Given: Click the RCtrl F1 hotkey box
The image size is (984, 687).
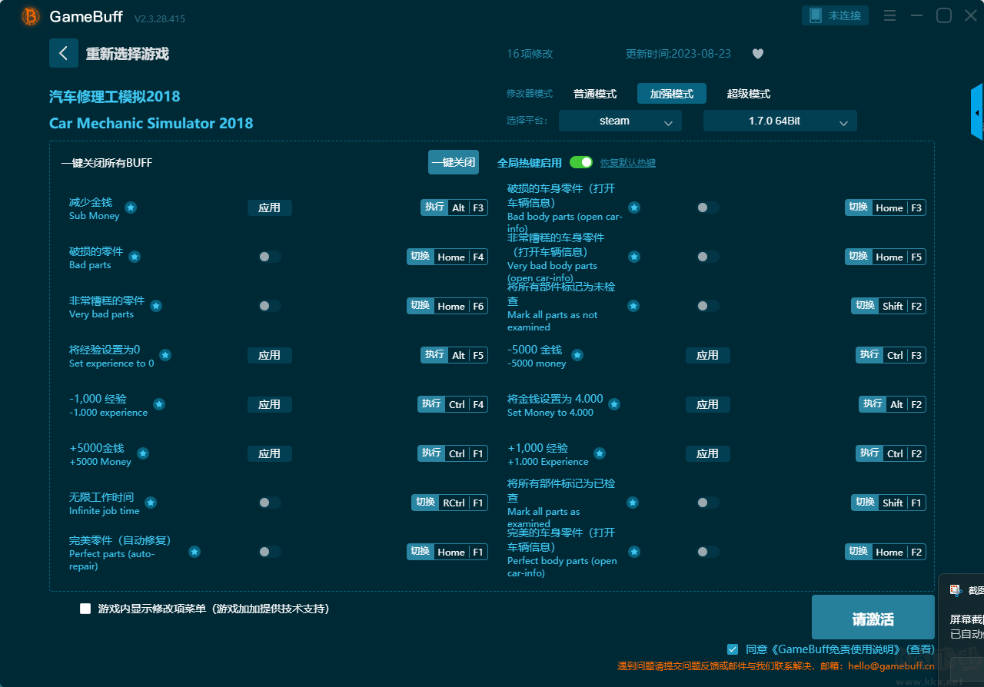Looking at the screenshot, I should click(450, 503).
